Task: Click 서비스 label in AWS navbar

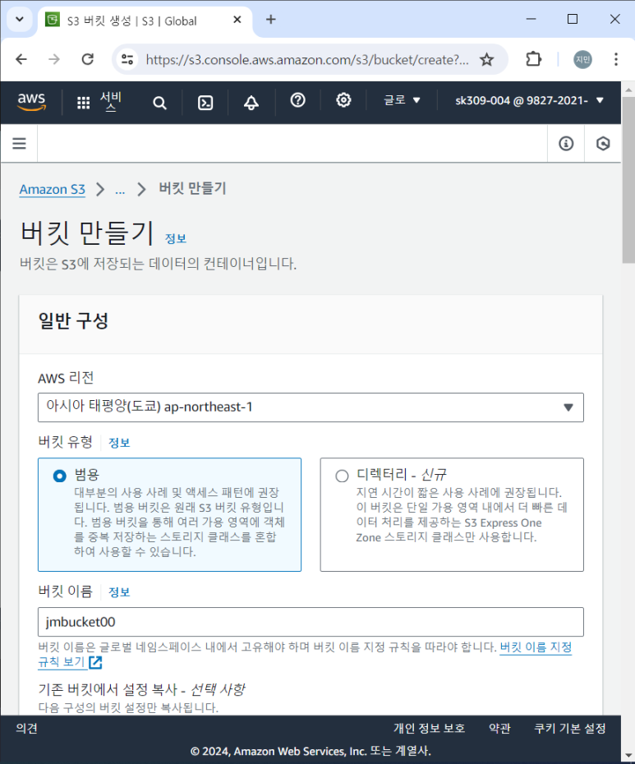Action: click(x=111, y=101)
